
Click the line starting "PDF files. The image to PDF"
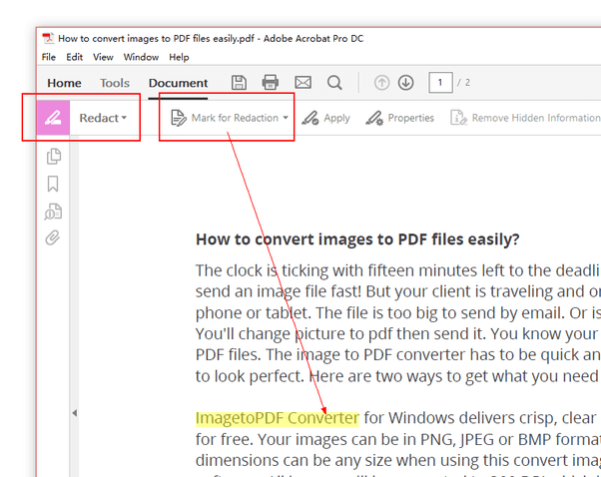coord(398,355)
